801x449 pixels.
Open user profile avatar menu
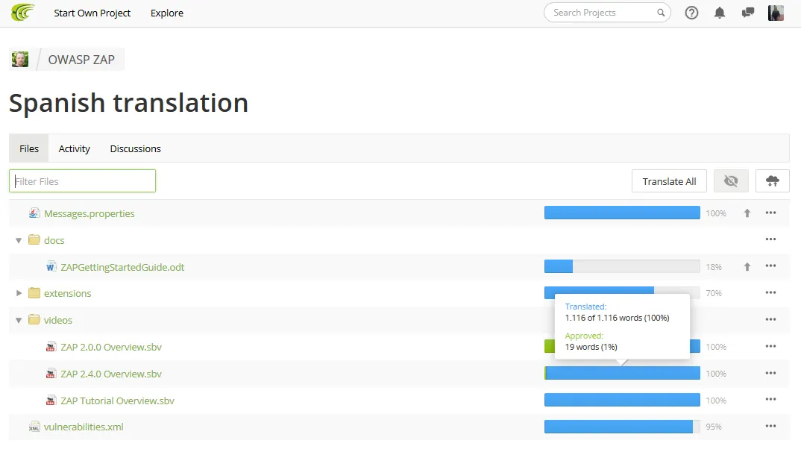776,13
